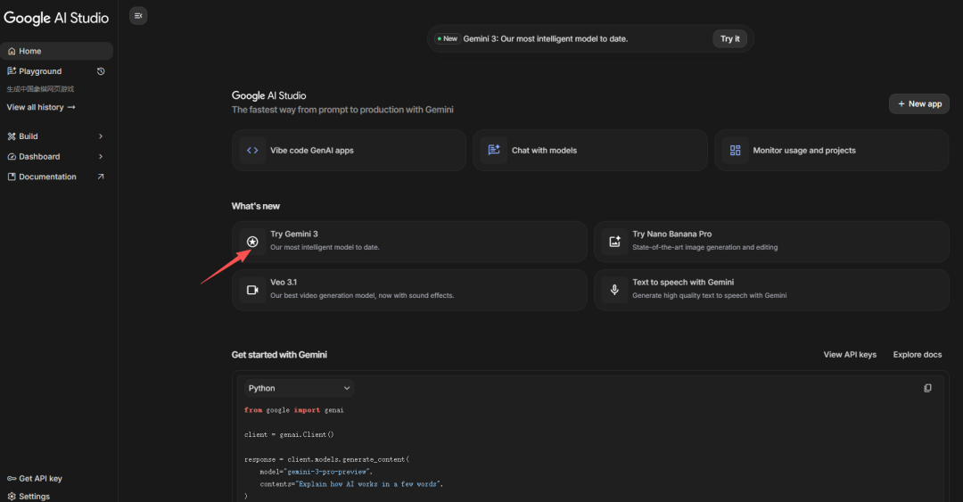This screenshot has width=963, height=502.
Task: Open the Text to speech with Gemini card
Action: point(771,290)
